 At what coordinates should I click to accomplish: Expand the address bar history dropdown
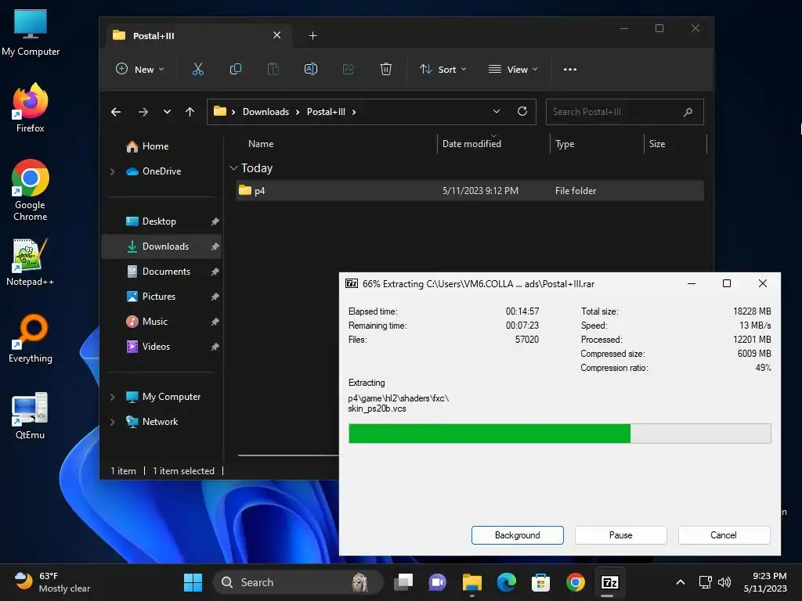(x=496, y=111)
